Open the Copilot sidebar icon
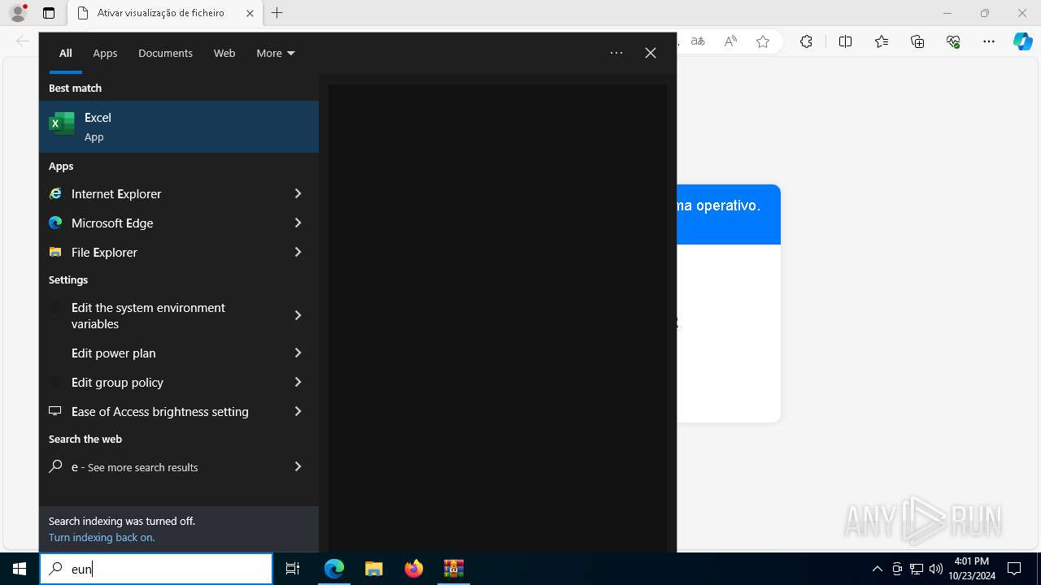Image resolution: width=1041 pixels, height=585 pixels. coord(1023,41)
